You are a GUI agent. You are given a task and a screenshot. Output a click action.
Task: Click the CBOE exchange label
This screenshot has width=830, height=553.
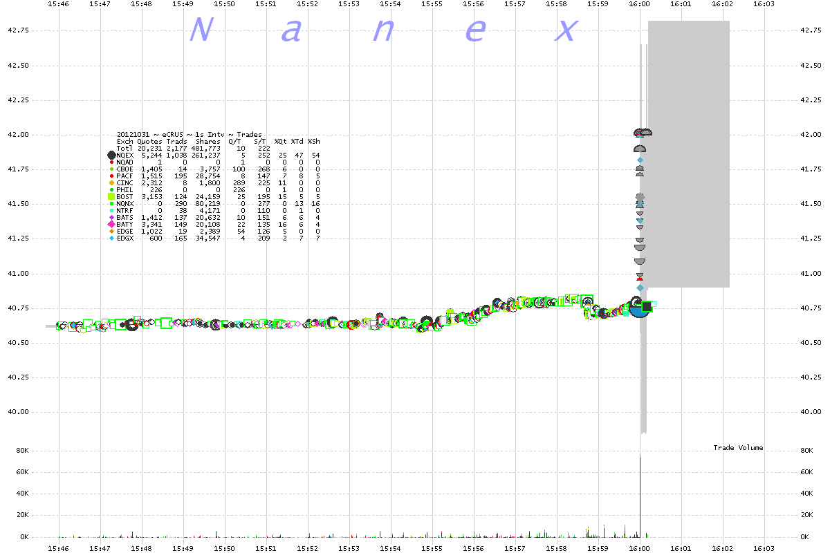click(125, 169)
